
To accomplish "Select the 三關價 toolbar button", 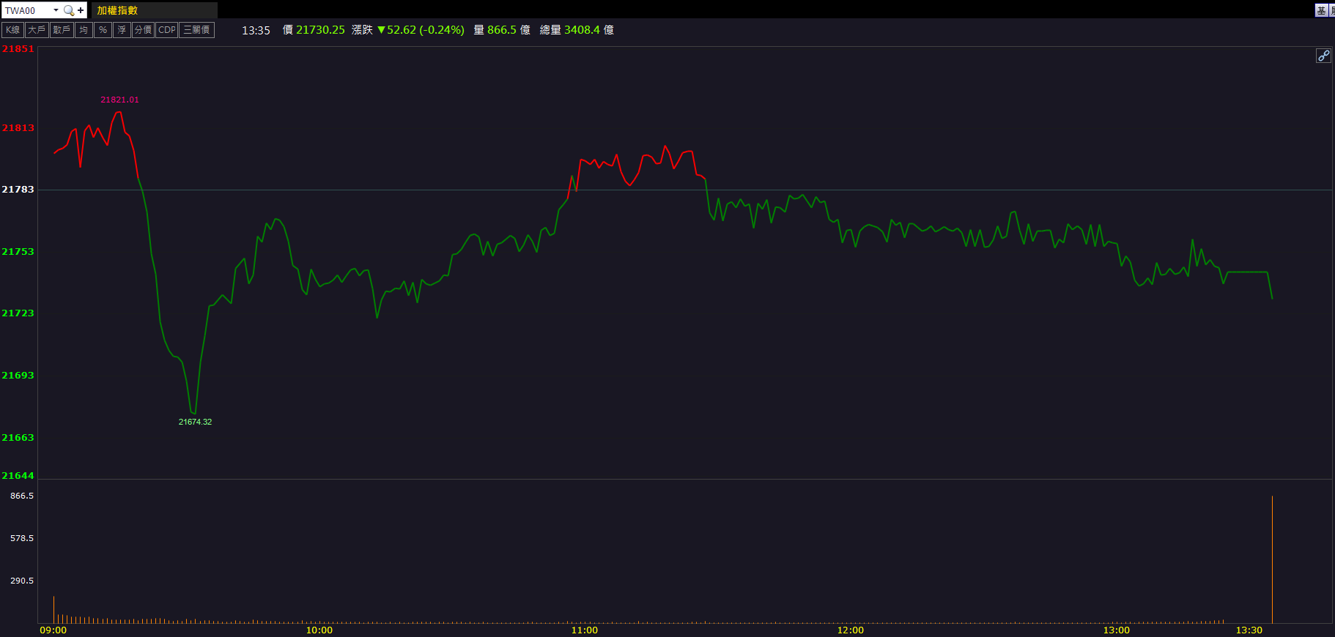I will (x=196, y=30).
